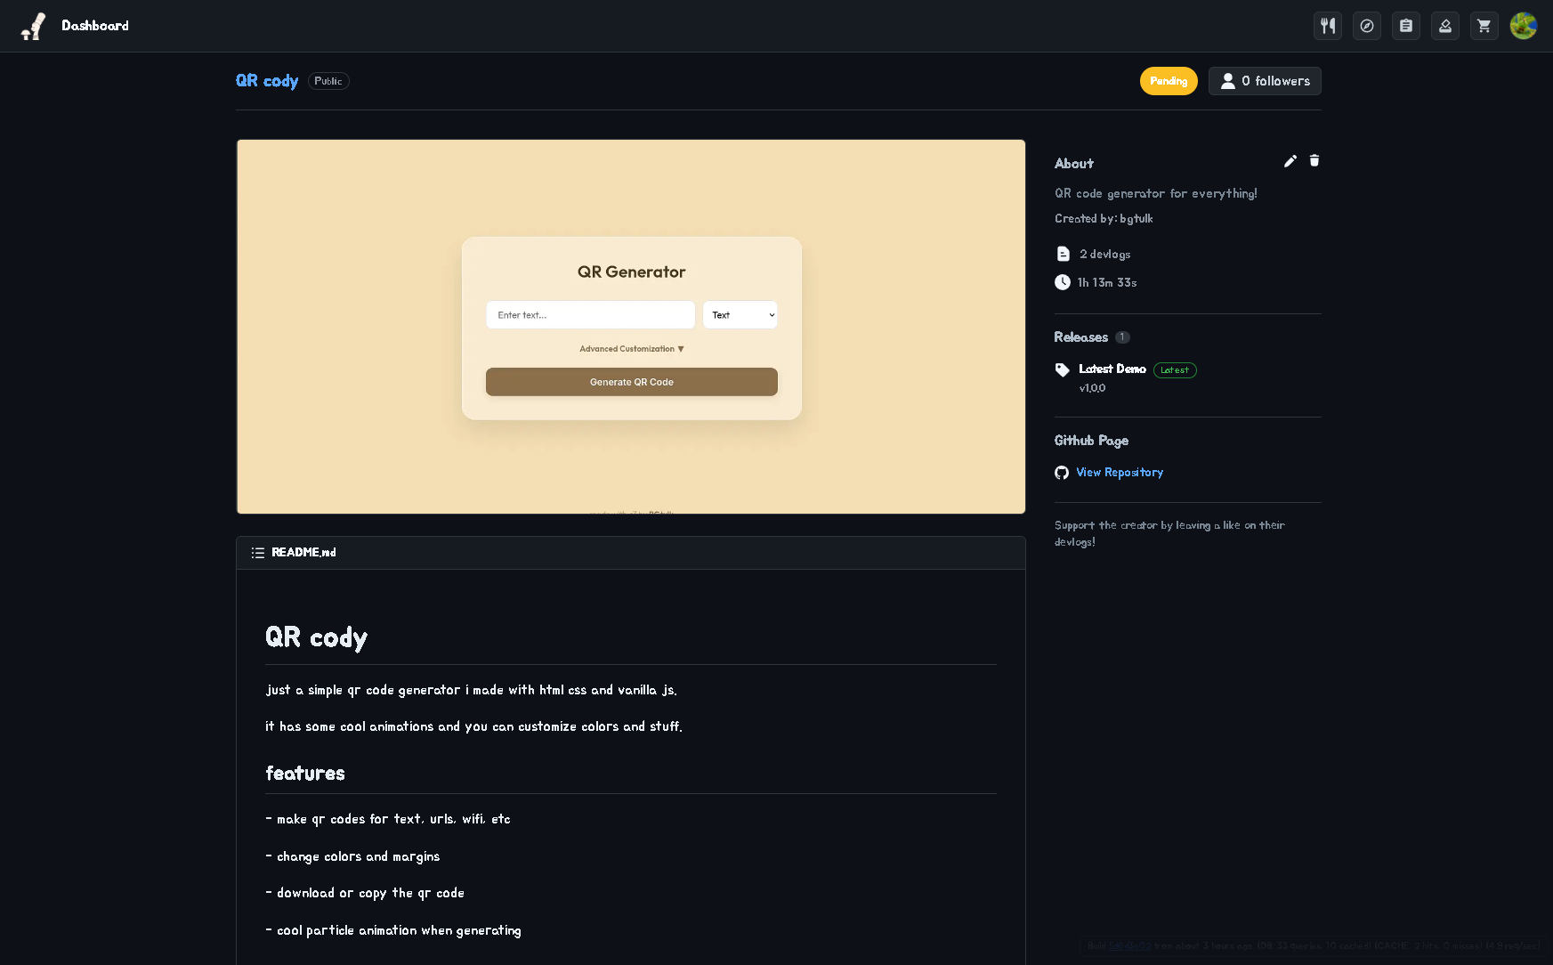Click the fork and knife icon
Viewport: 1553px width, 965px height.
[x=1328, y=26]
